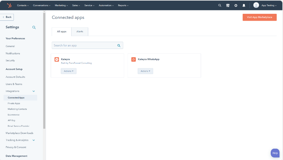Click Tracking & Analytics sidebar item

(x=17, y=140)
